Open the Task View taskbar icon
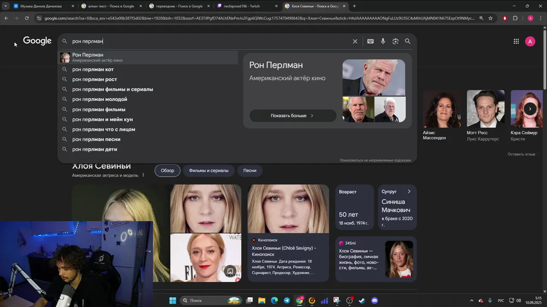 [250, 301]
